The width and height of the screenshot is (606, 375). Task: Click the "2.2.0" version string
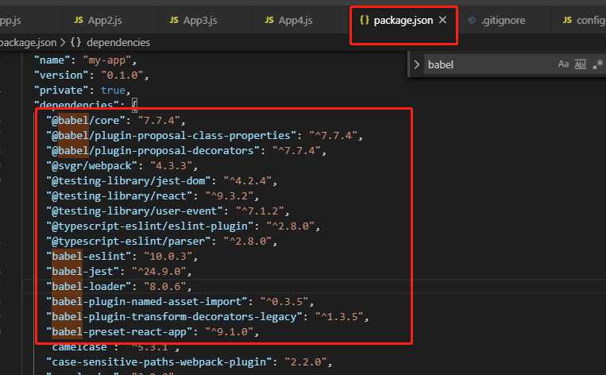coord(305,362)
